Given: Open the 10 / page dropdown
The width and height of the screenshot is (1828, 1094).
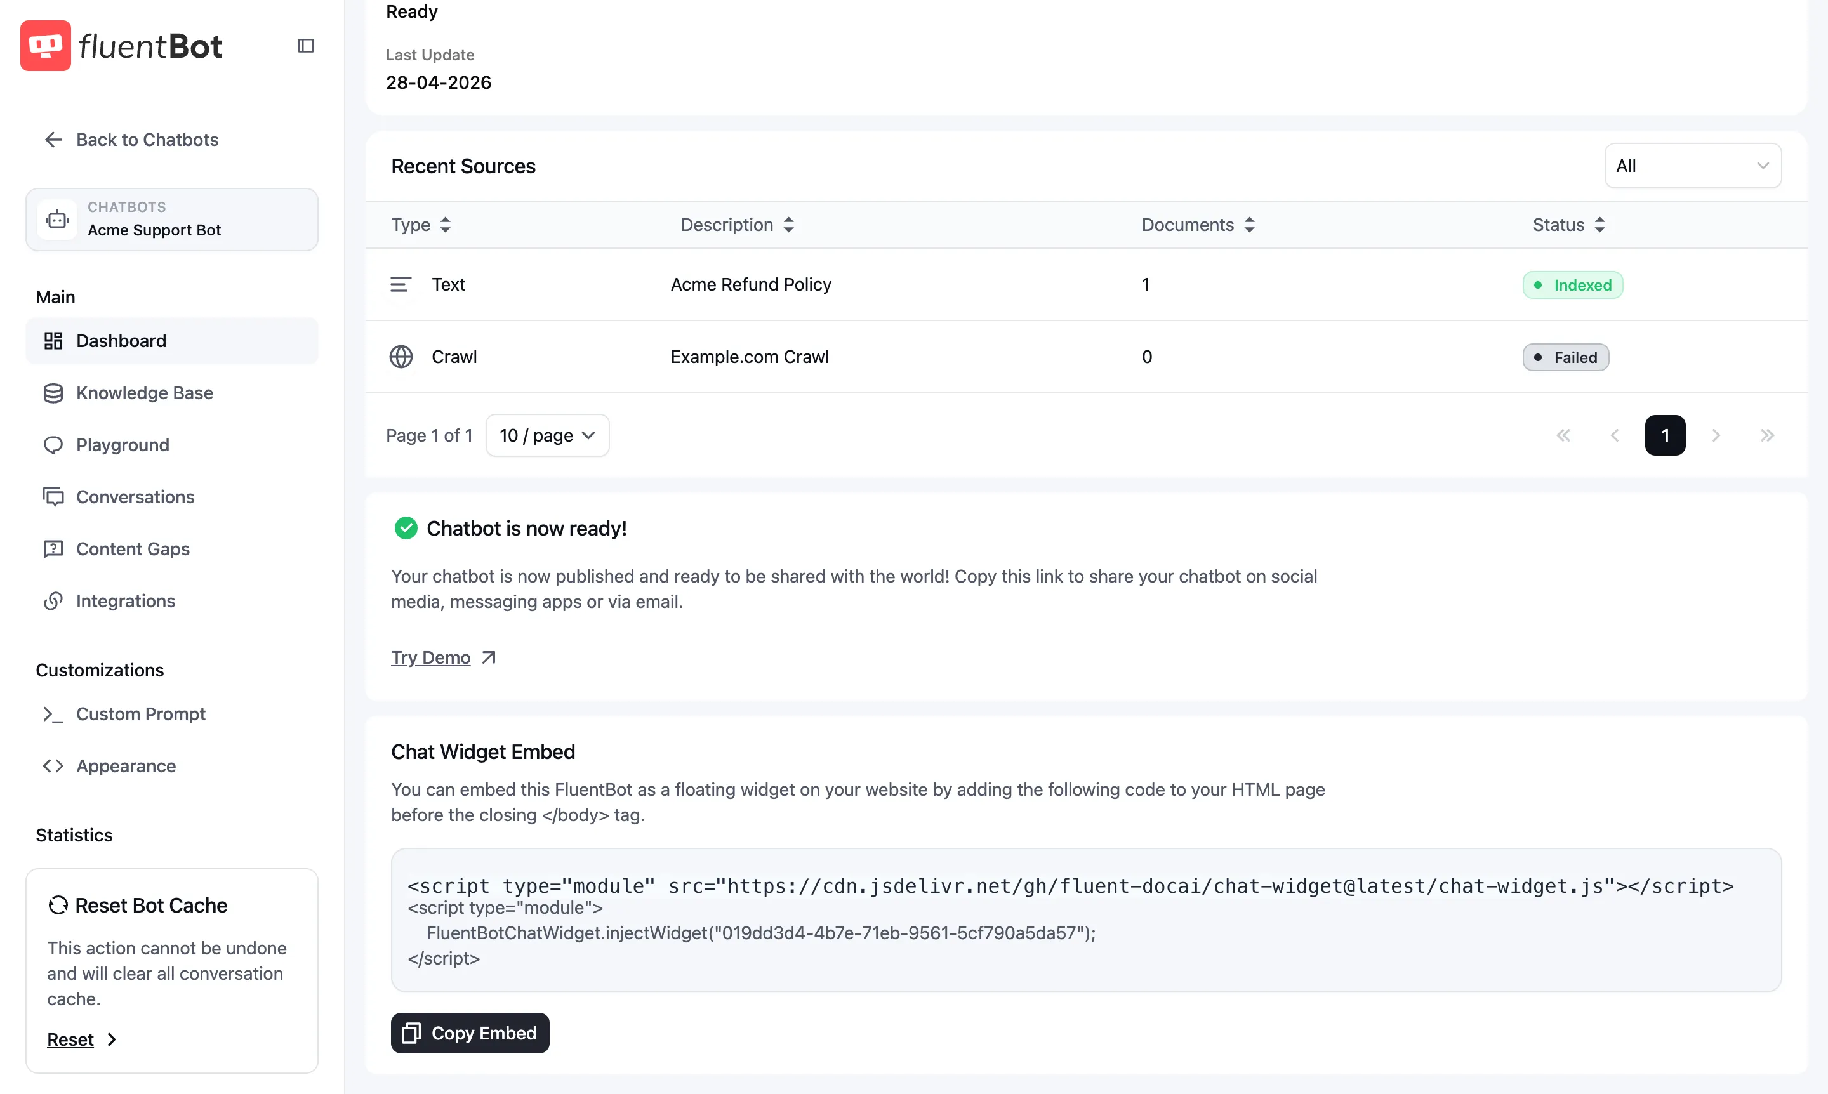Looking at the screenshot, I should point(547,436).
